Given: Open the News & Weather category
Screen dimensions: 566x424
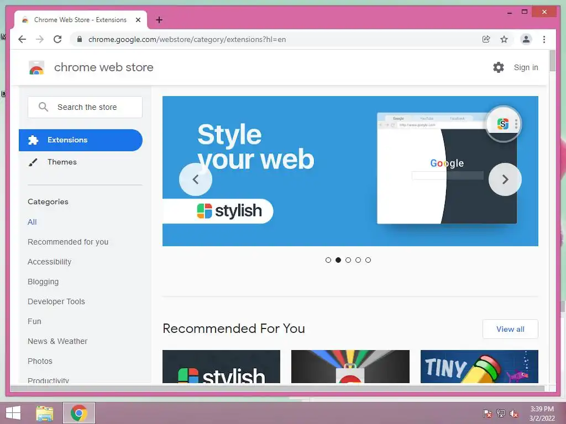Looking at the screenshot, I should pyautogui.click(x=57, y=341).
